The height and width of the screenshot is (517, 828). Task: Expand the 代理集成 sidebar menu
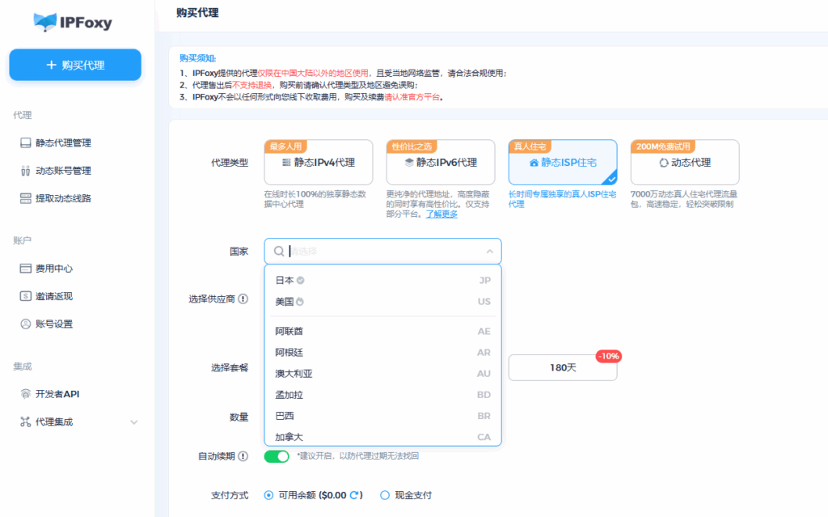[x=134, y=422]
